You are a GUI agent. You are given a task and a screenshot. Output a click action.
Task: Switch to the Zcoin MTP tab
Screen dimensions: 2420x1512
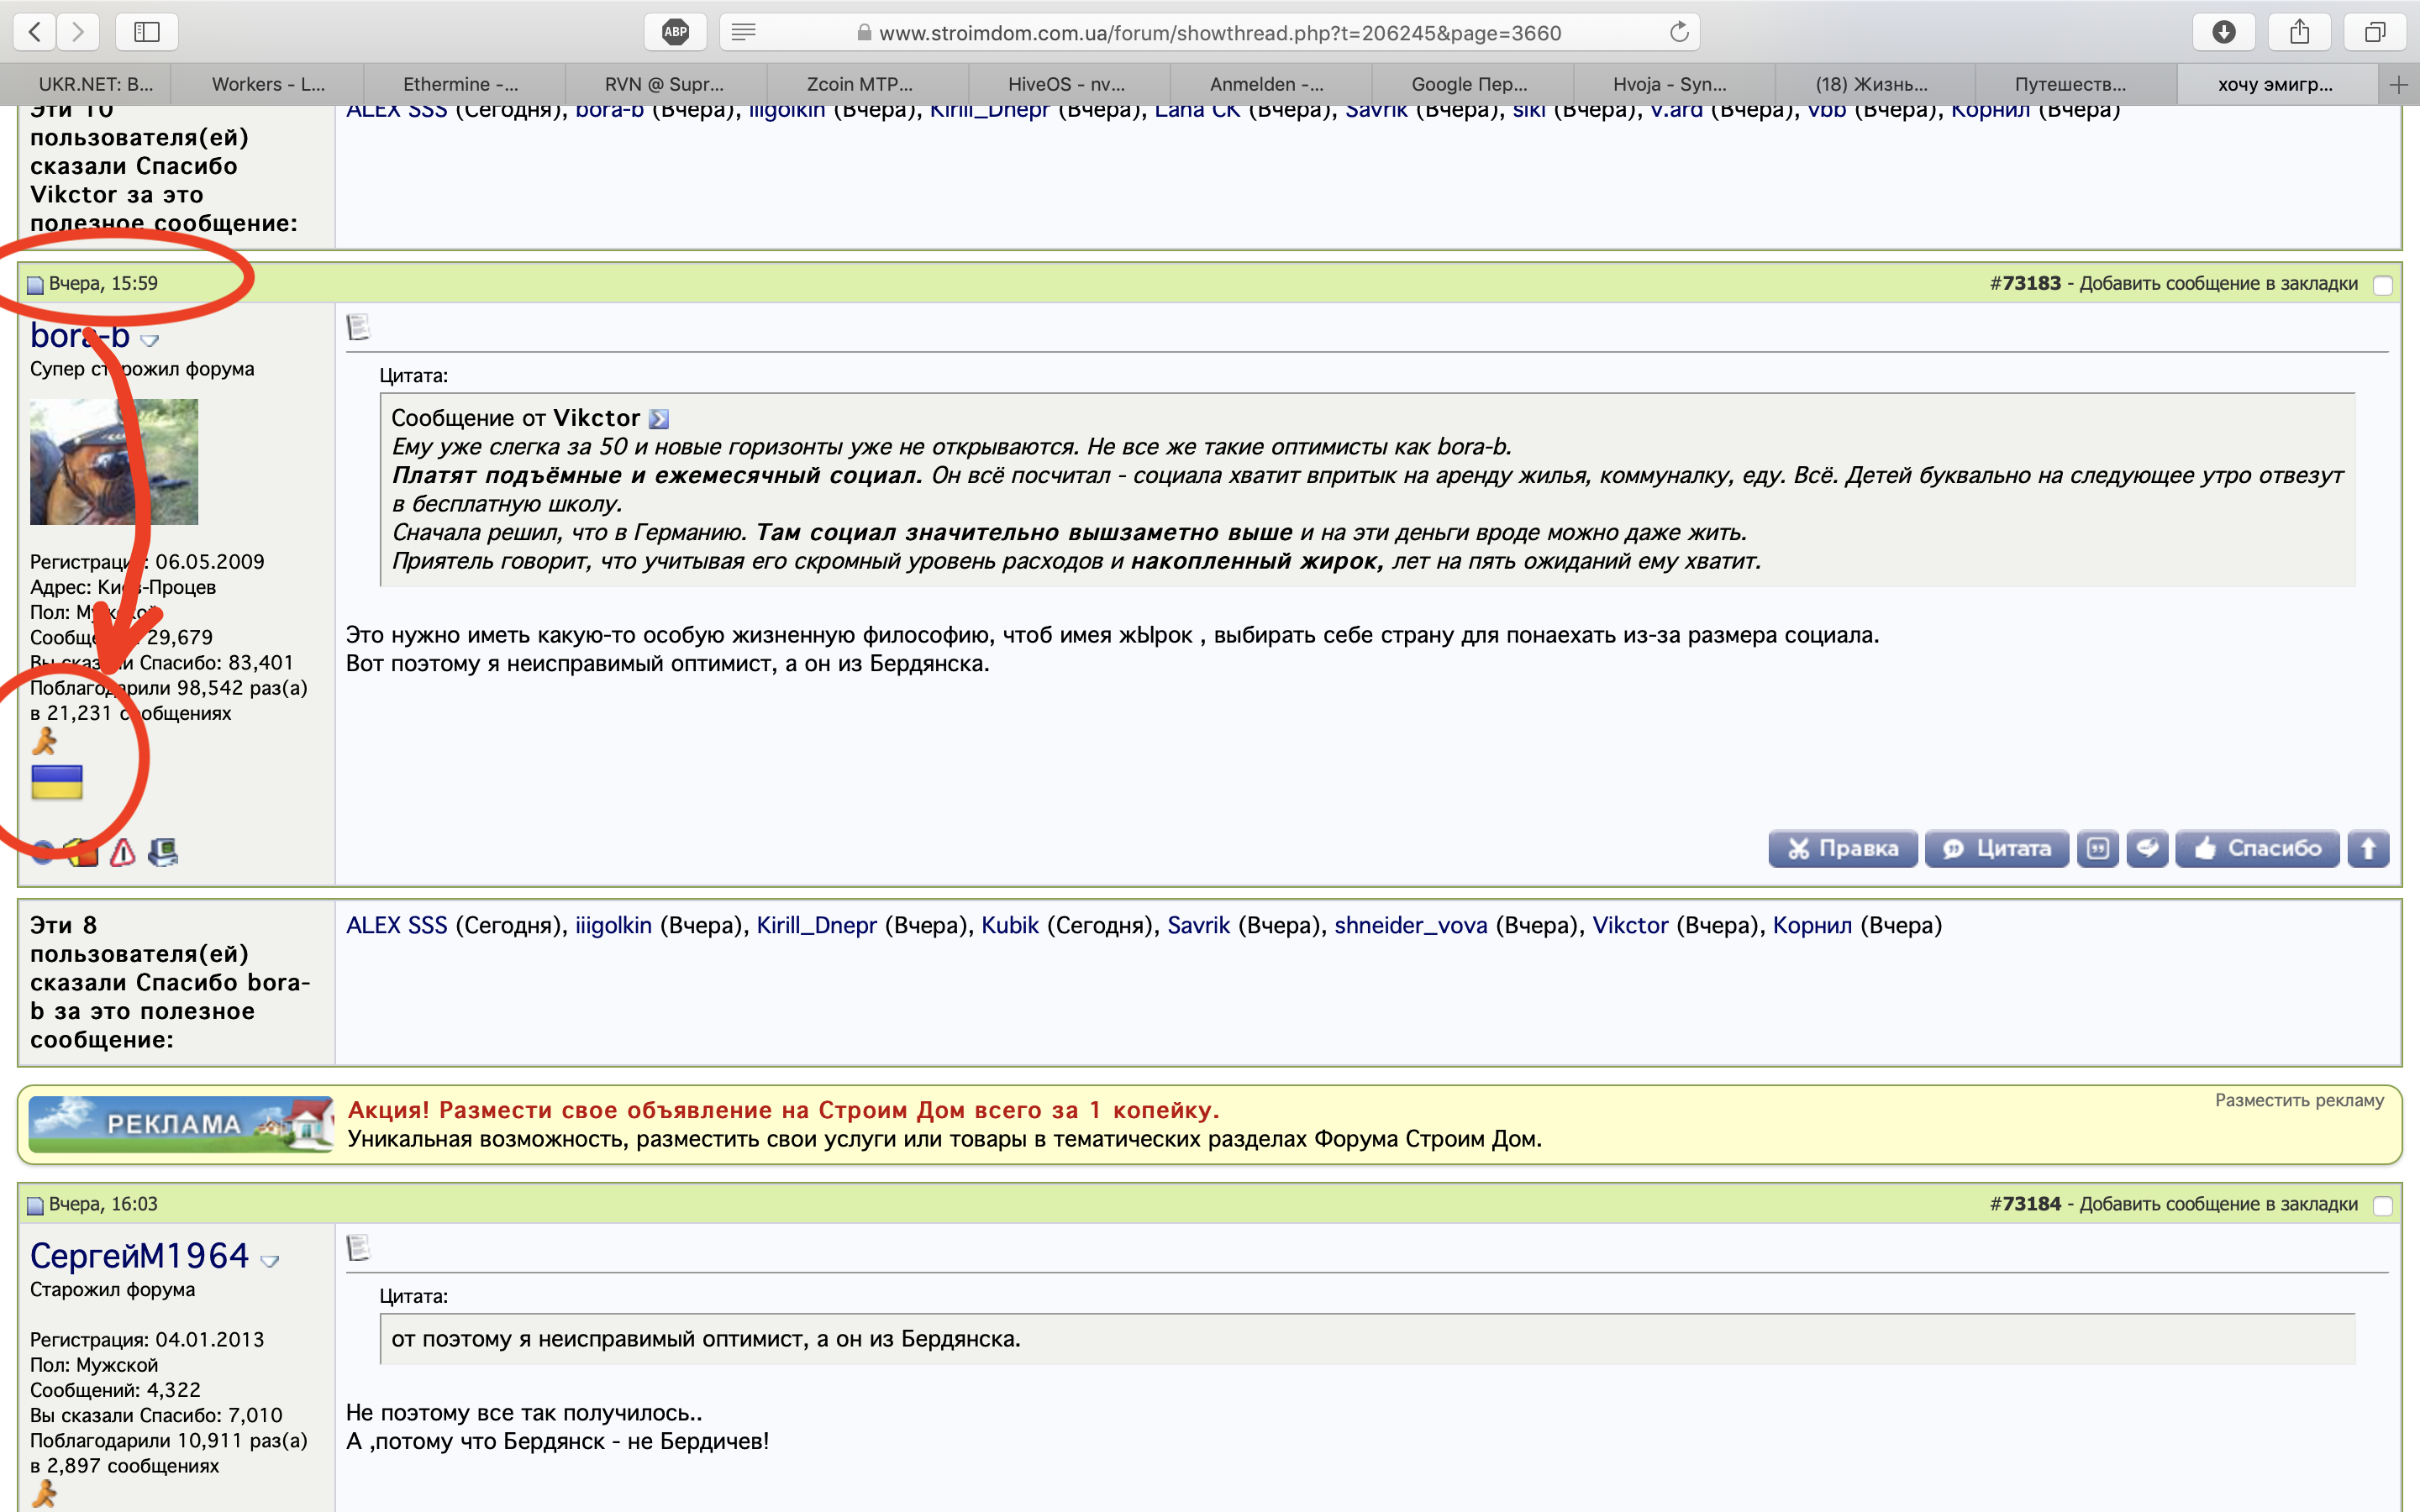point(860,85)
